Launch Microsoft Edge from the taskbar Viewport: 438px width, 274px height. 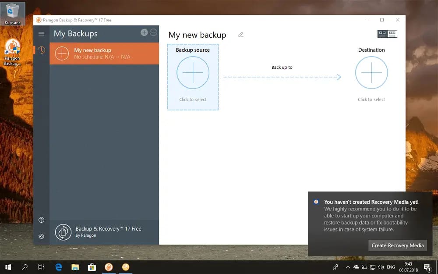click(x=58, y=267)
